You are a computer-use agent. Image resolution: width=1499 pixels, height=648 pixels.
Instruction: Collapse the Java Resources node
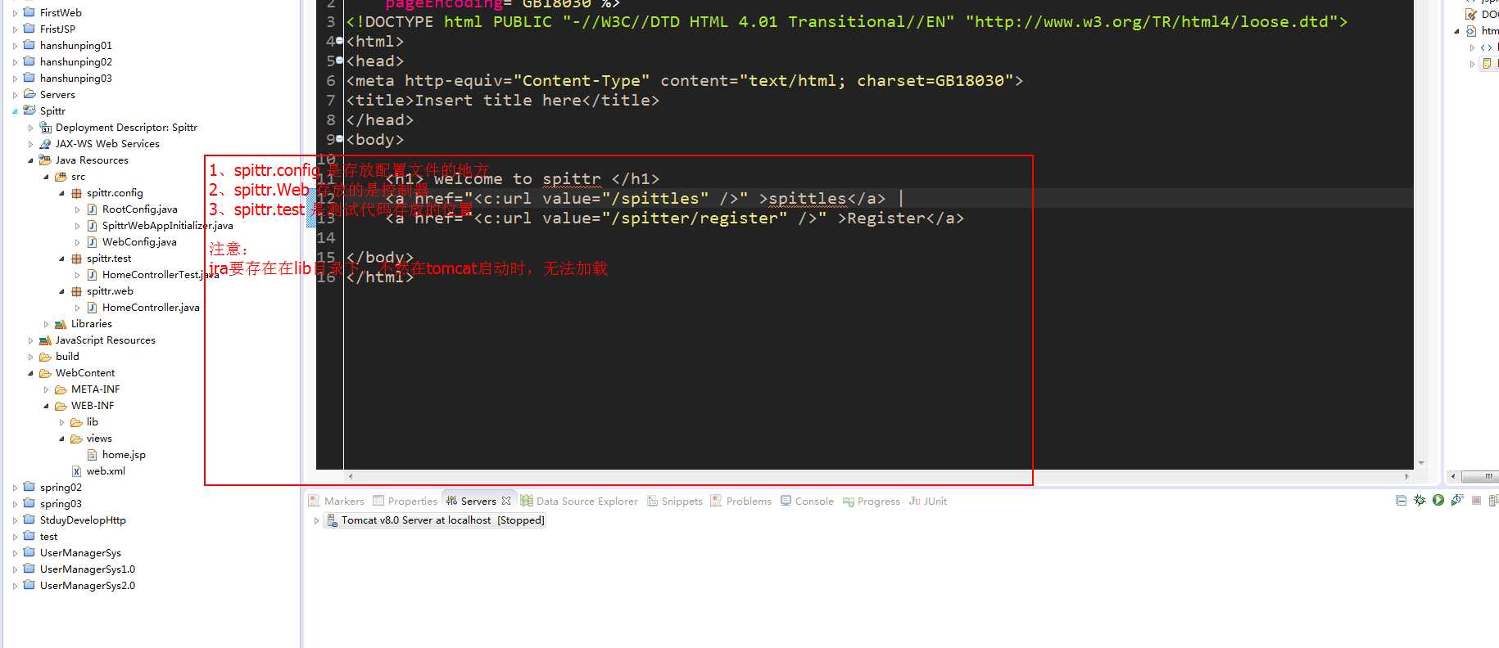point(30,160)
